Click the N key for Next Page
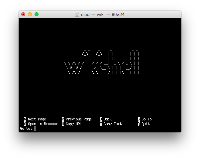The image size is (200, 159). coord(25,119)
